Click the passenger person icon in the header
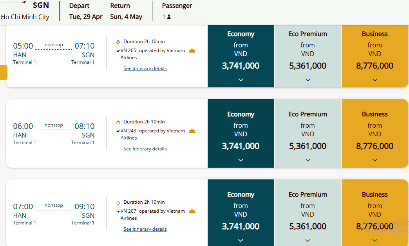The width and height of the screenshot is (409, 246). coord(169,17)
